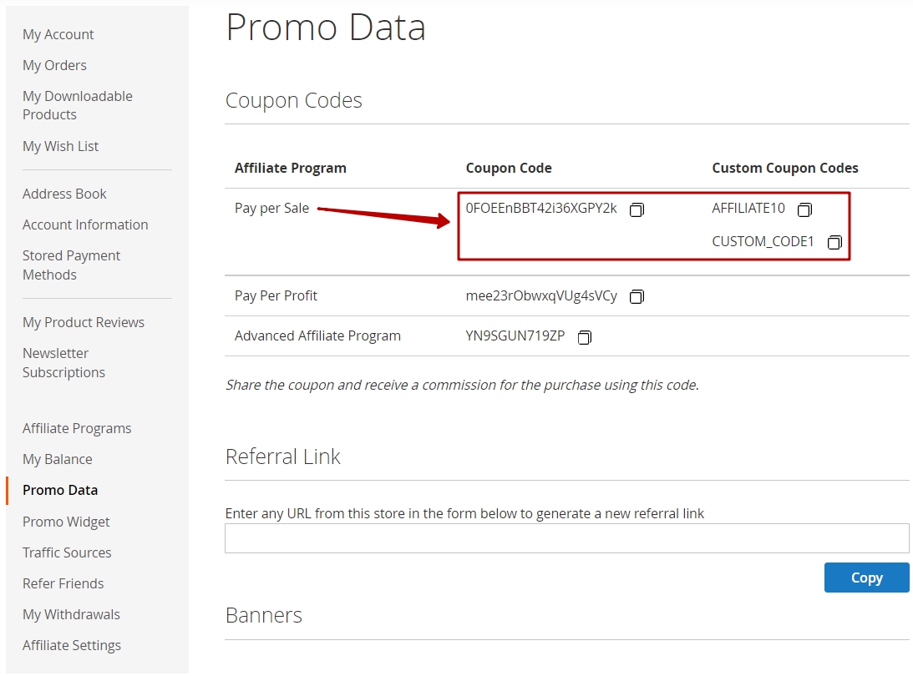The width and height of the screenshot is (913, 676).
Task: Copy the Pay per Sale coupon code
Action: coord(637,209)
